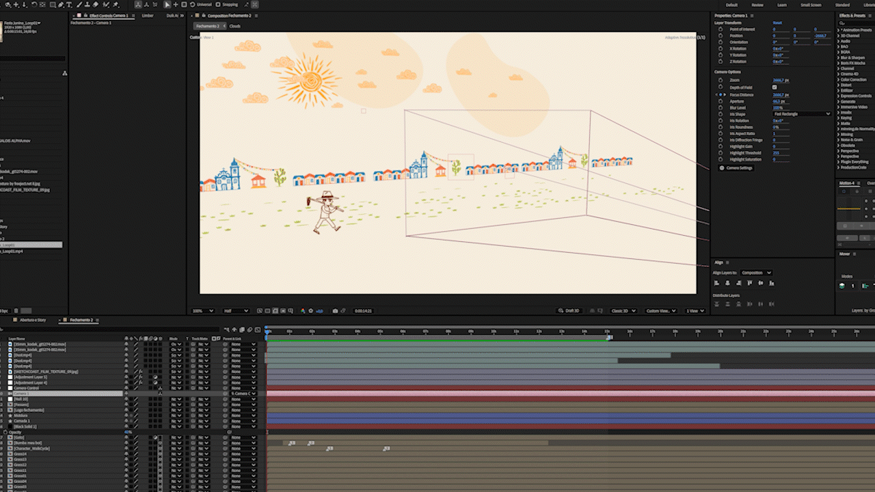875x492 pixels.
Task: Click Align Right icon in Align panel
Action: click(739, 283)
